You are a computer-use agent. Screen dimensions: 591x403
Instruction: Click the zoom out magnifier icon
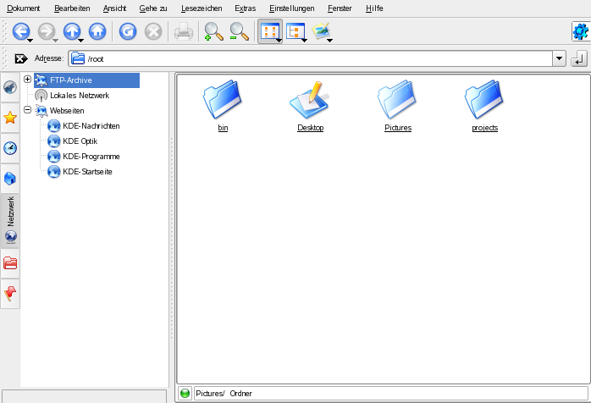[240, 32]
